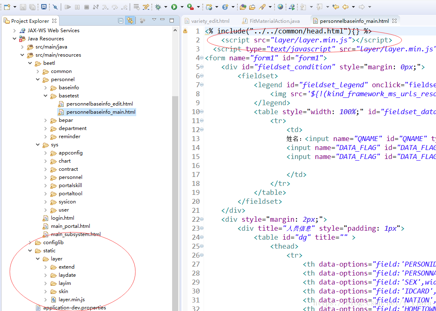Open the Debug dropdown arrow
This screenshot has width=436, height=311.
[x=166, y=7]
